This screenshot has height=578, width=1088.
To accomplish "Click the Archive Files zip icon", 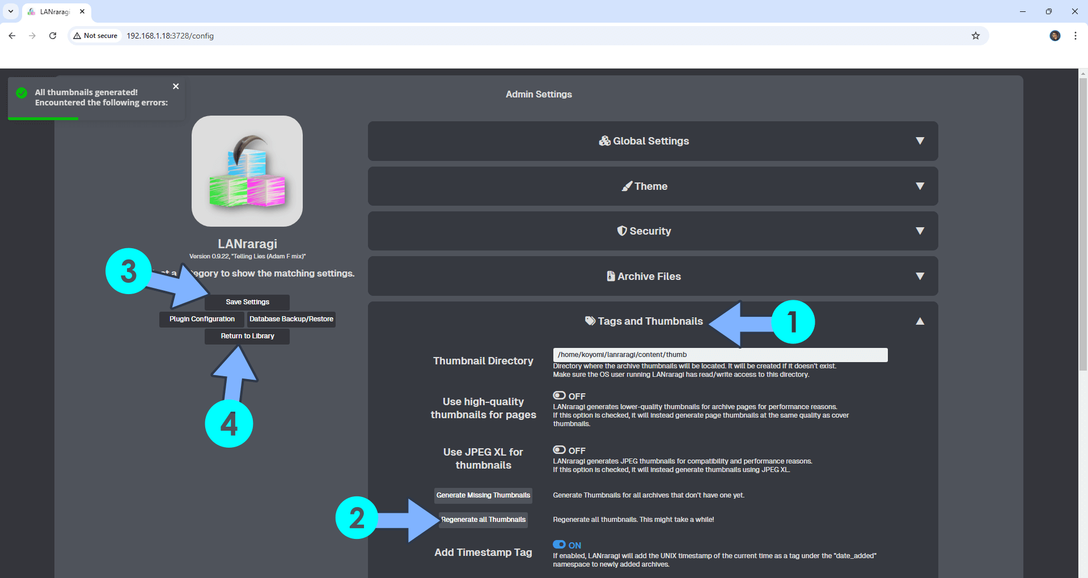I will pyautogui.click(x=611, y=276).
